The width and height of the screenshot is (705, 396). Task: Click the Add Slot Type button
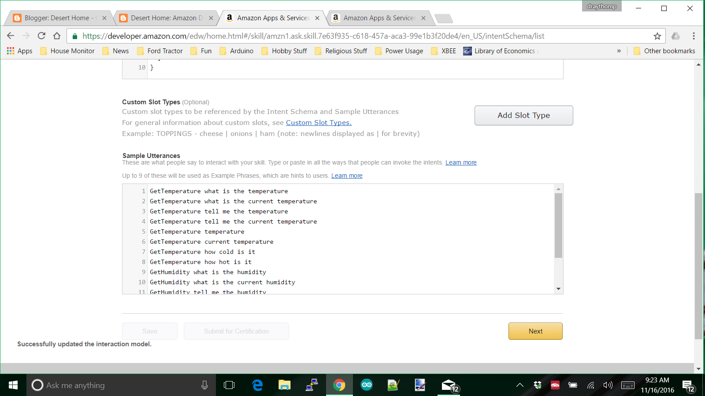[523, 115]
